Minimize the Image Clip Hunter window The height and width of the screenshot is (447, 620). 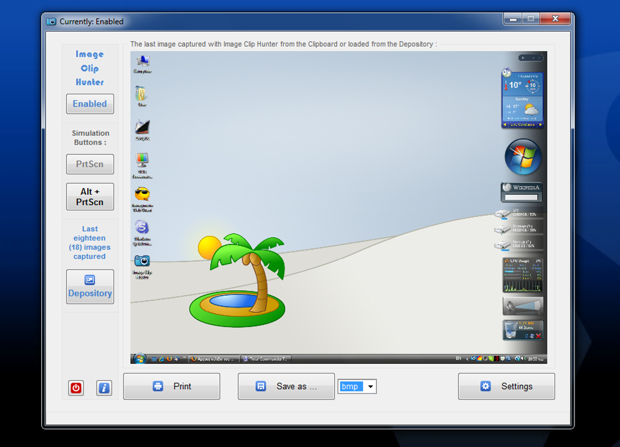tap(513, 19)
